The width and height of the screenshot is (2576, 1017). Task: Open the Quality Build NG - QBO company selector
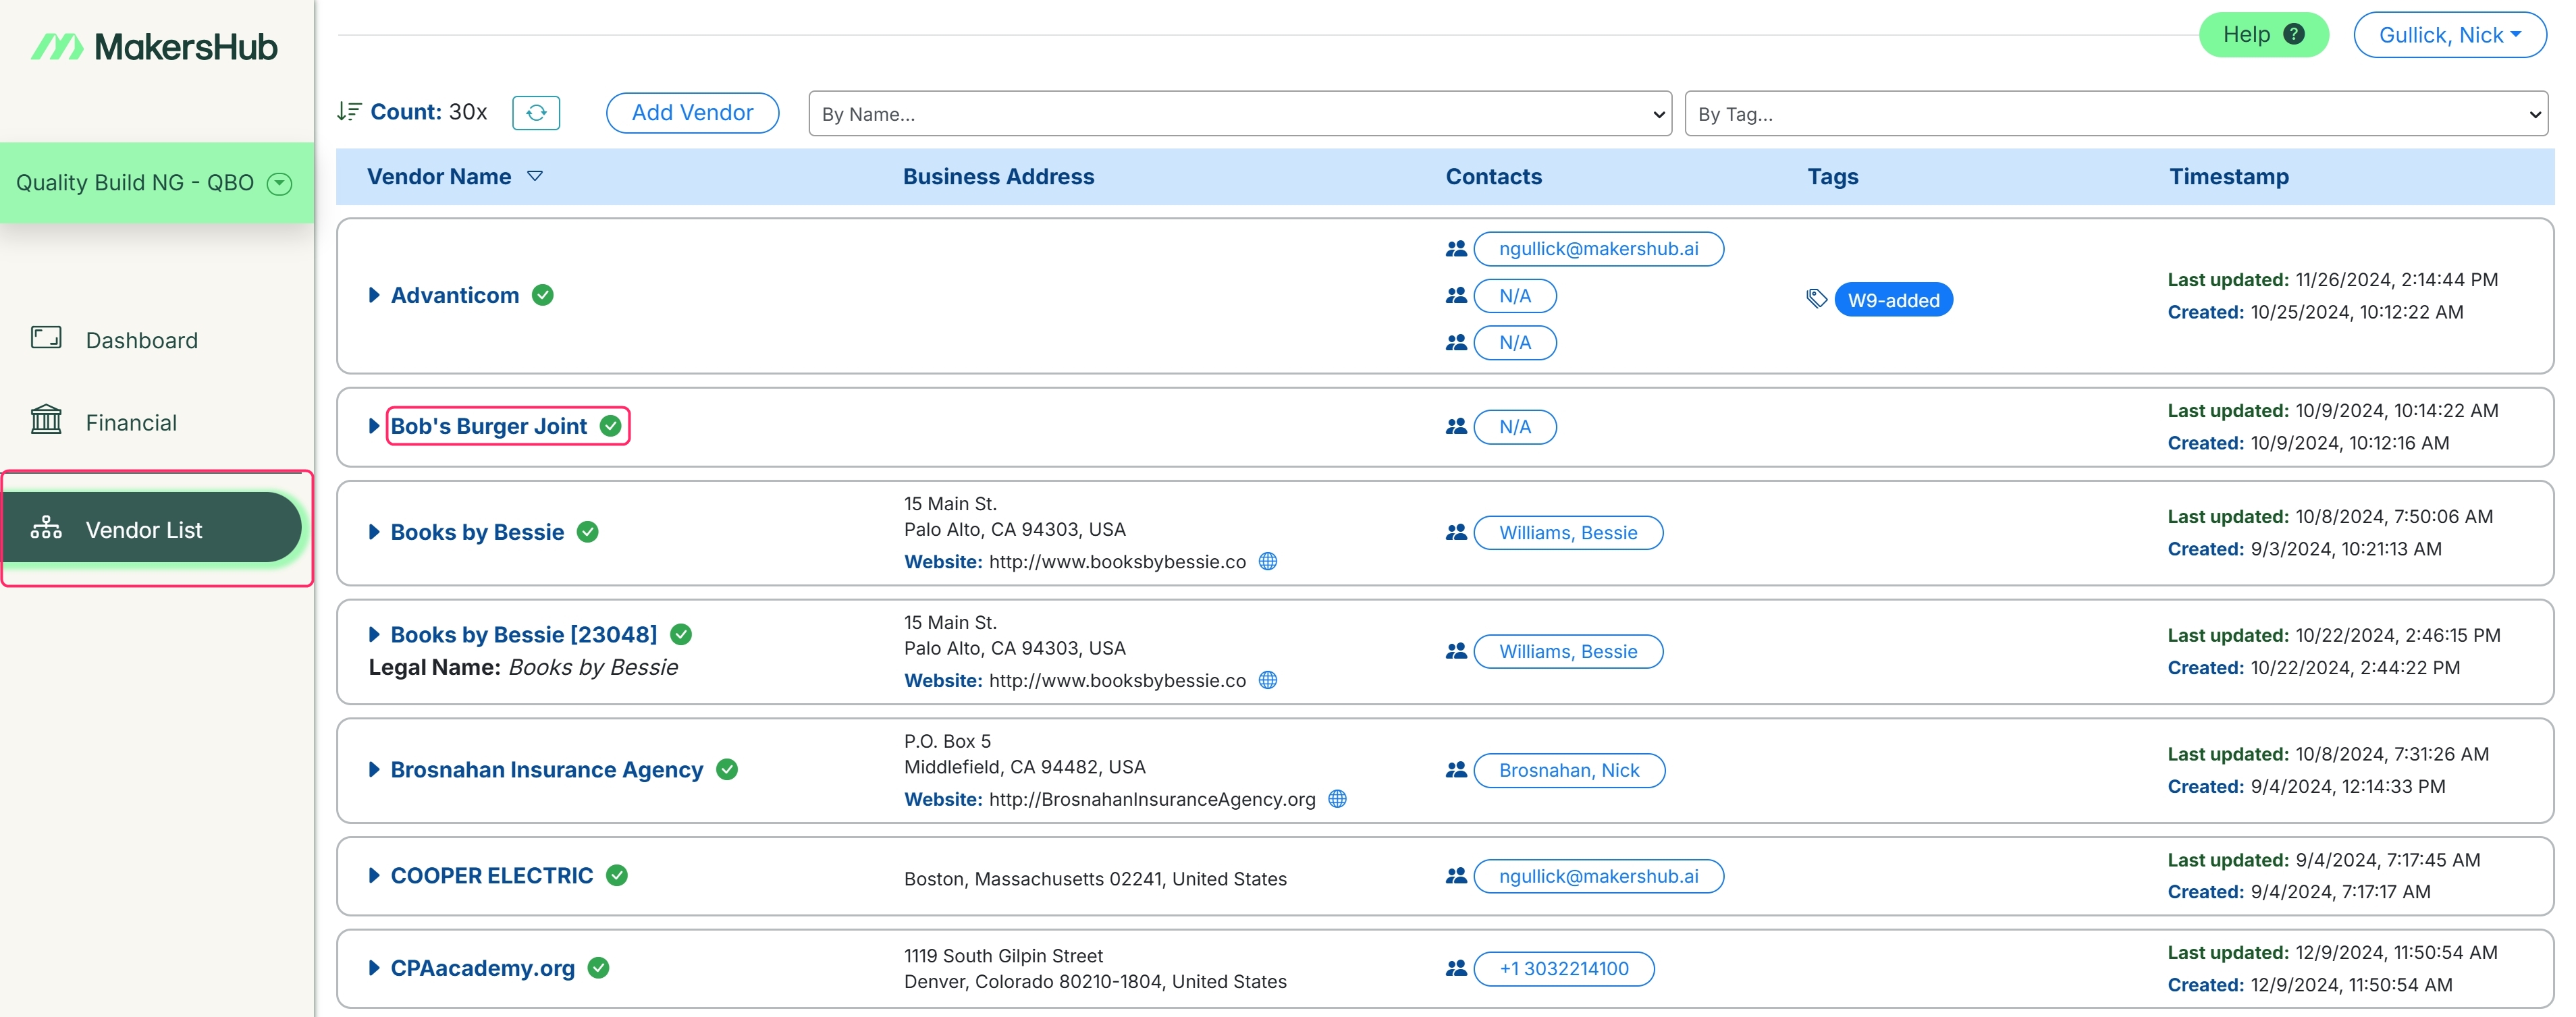coord(157,183)
